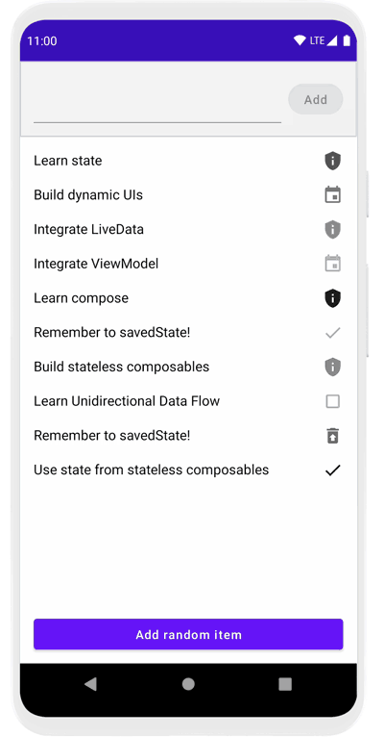Select the black shield icon beside Learn compose
Screen dimensions: 384x737
332,298
